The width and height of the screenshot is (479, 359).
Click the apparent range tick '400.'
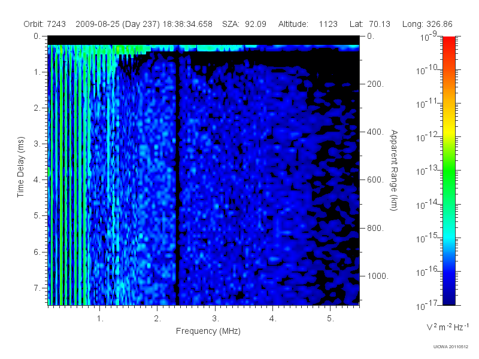coord(375,132)
